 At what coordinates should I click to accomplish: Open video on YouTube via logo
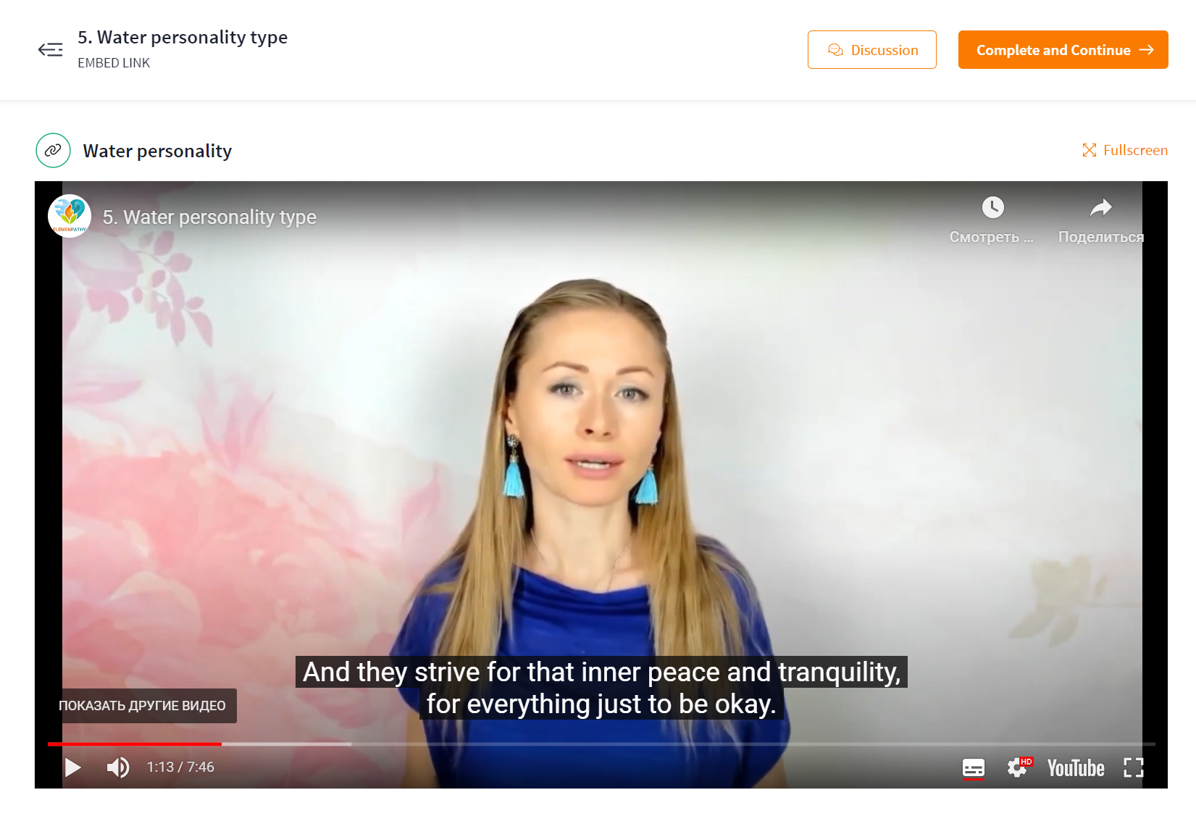[1076, 768]
